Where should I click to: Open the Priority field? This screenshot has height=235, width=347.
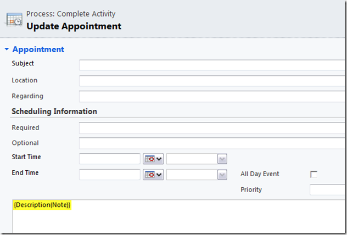point(327,190)
